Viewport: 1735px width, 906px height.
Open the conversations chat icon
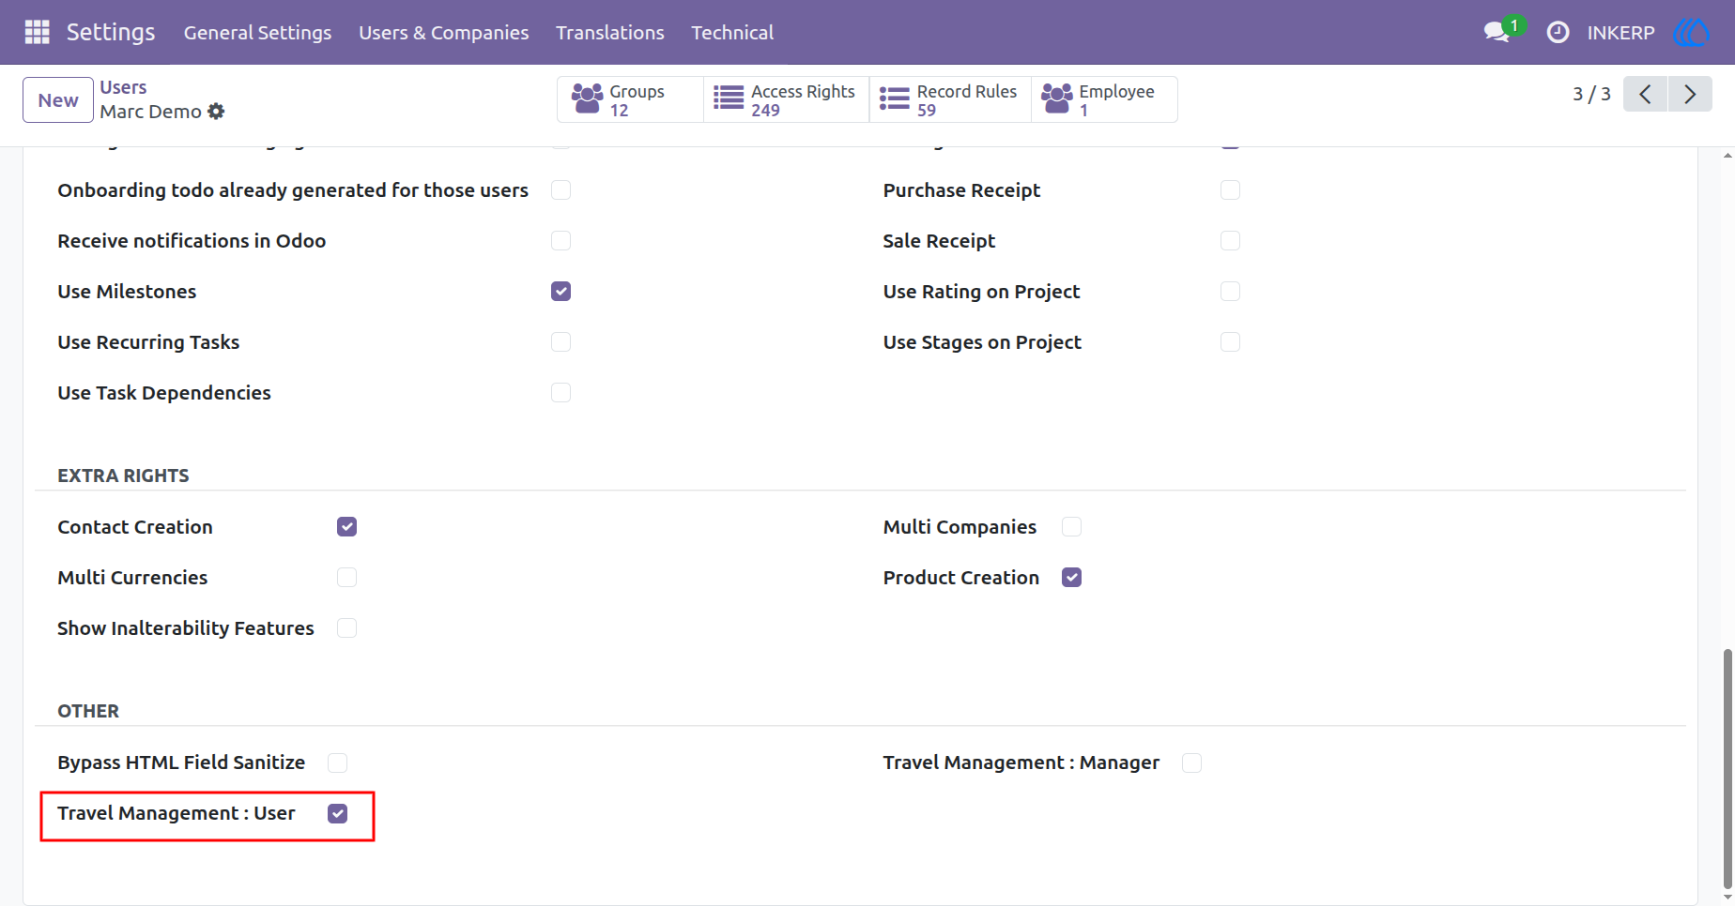(1497, 32)
